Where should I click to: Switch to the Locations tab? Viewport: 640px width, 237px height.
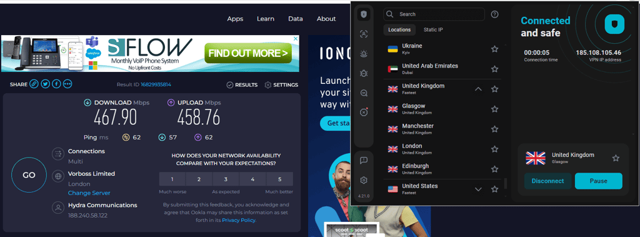(399, 30)
